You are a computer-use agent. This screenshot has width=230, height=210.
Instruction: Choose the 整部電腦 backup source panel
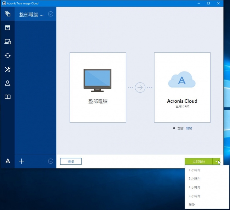(x=98, y=87)
